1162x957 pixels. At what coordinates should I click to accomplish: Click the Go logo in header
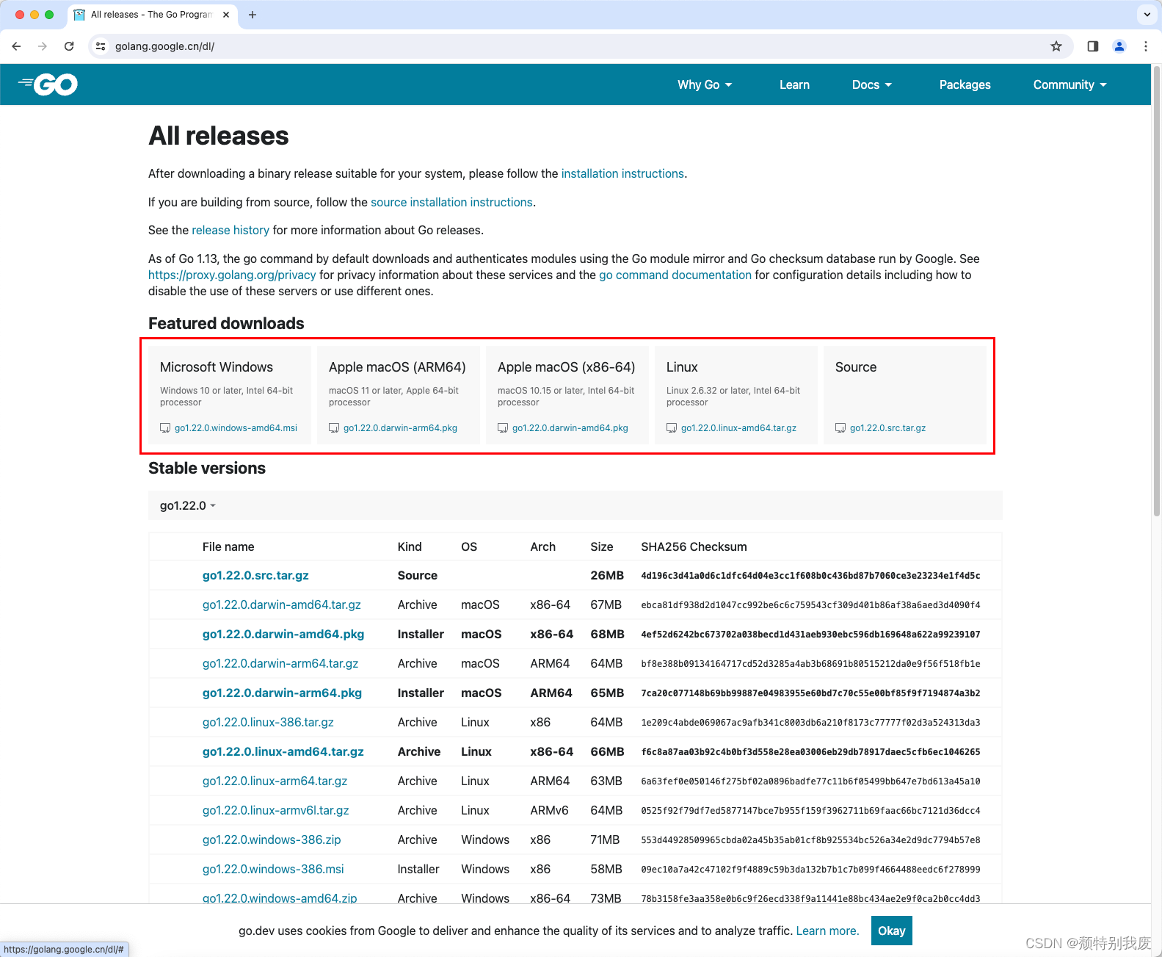click(x=48, y=84)
